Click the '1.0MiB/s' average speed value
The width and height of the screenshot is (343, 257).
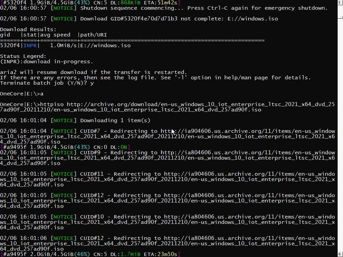click(x=63, y=46)
